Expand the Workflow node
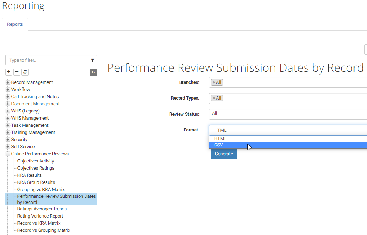The height and width of the screenshot is (235, 367). tap(8, 89)
